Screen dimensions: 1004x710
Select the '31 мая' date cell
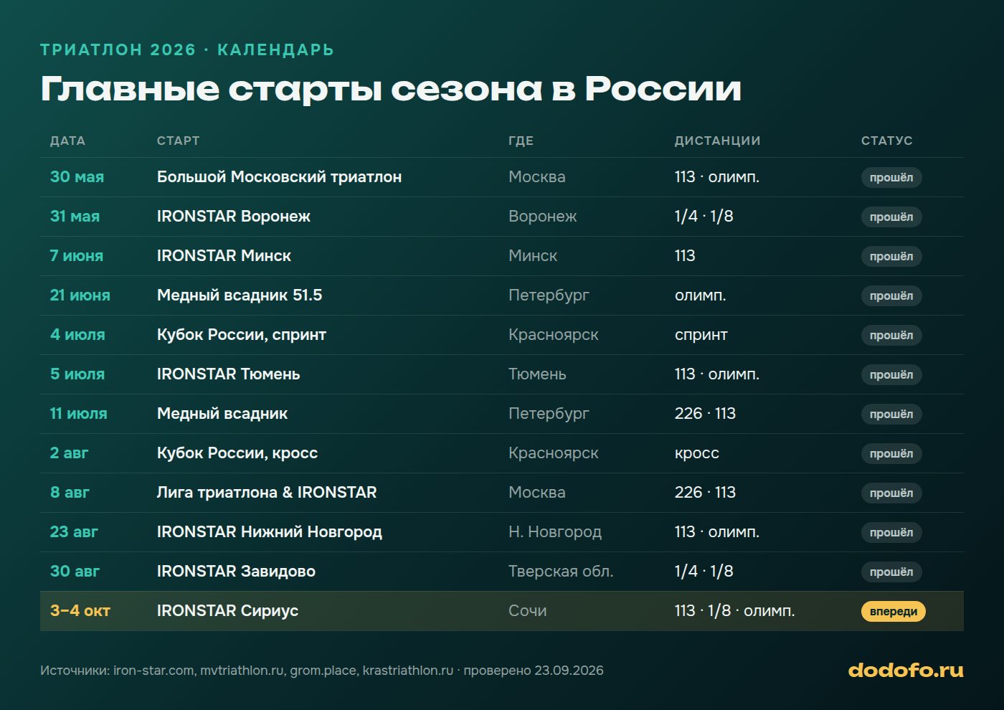[x=75, y=217]
